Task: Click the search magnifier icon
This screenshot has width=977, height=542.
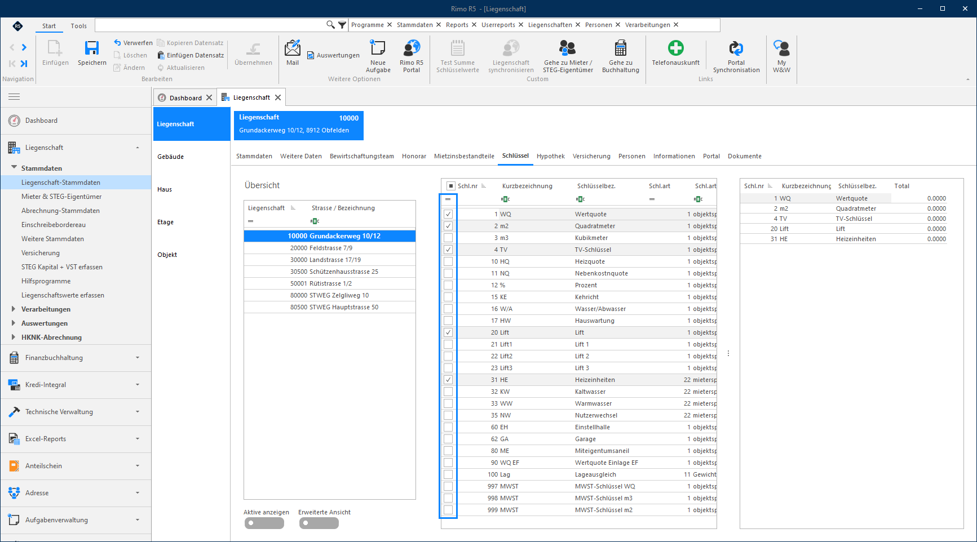Action: pos(330,25)
